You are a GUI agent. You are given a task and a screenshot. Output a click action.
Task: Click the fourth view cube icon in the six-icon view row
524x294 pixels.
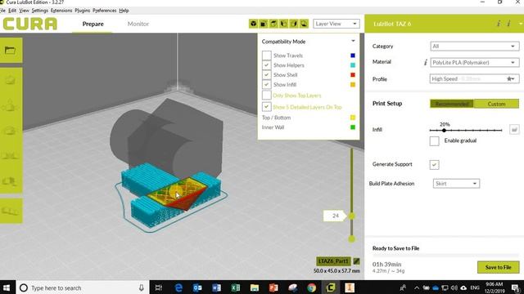[284, 24]
